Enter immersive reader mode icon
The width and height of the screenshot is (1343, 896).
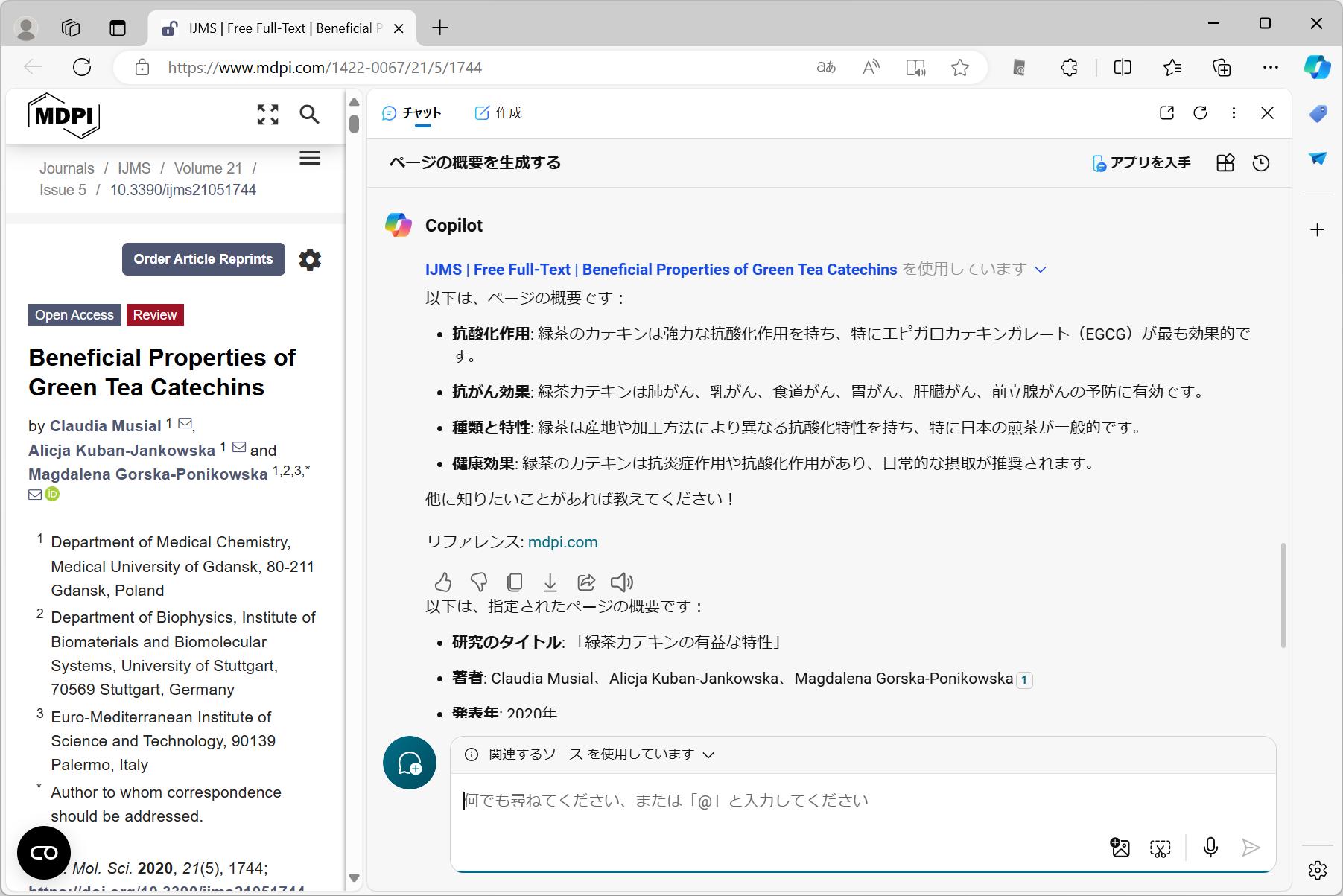point(915,68)
